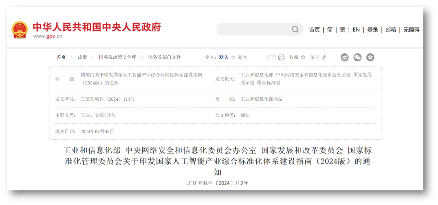Select 大 font size option

point(233,57)
